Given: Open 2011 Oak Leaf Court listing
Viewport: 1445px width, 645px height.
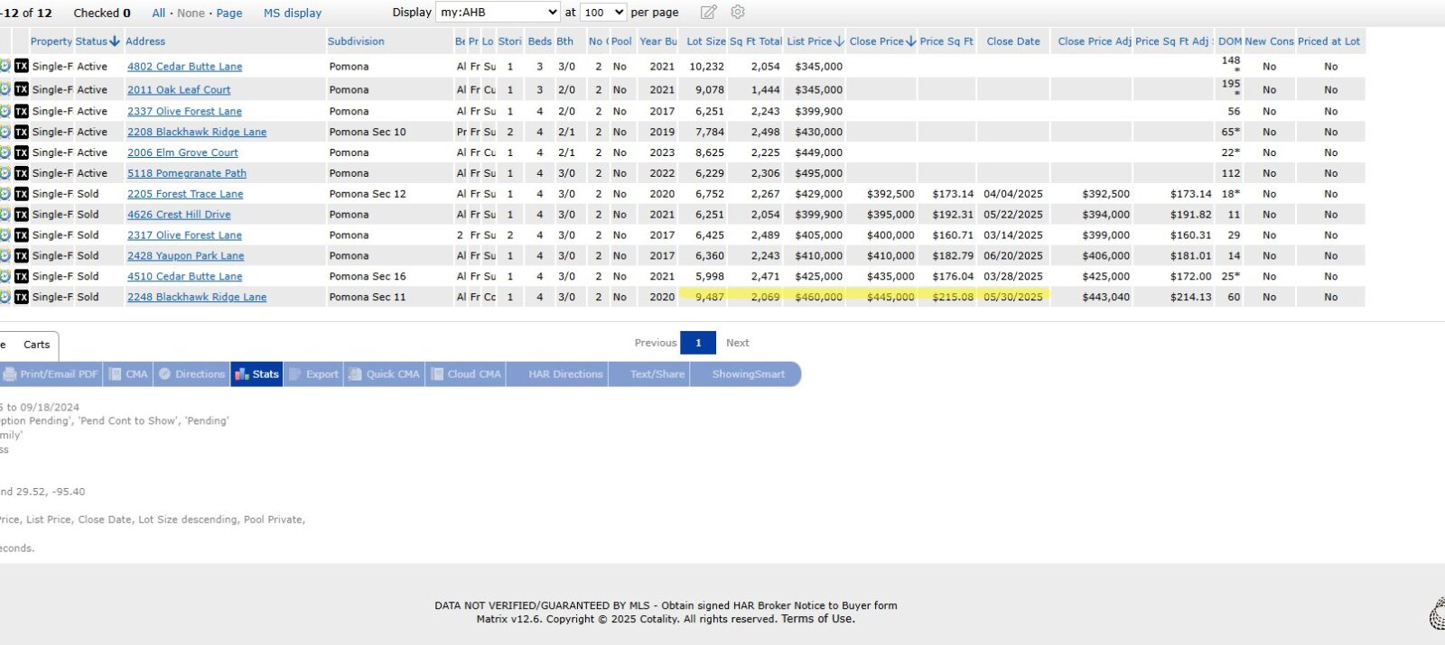Looking at the screenshot, I should click(179, 90).
